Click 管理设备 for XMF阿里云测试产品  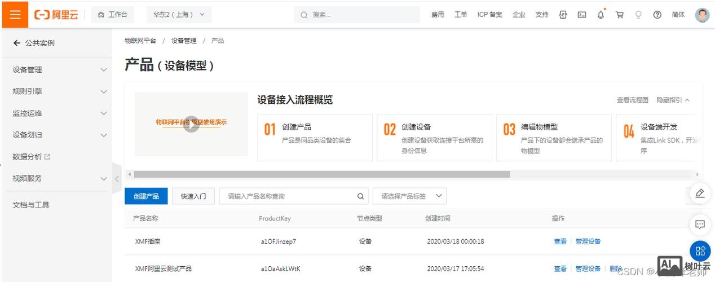(588, 268)
